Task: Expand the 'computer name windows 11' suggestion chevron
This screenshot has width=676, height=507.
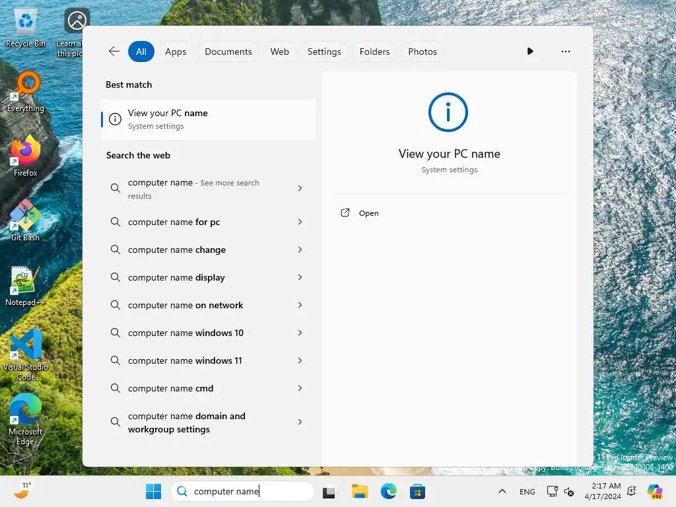Action: point(300,360)
